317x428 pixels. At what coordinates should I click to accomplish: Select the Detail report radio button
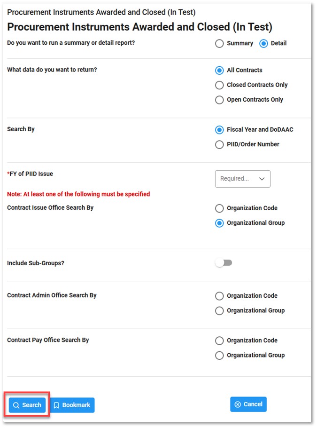coord(263,43)
